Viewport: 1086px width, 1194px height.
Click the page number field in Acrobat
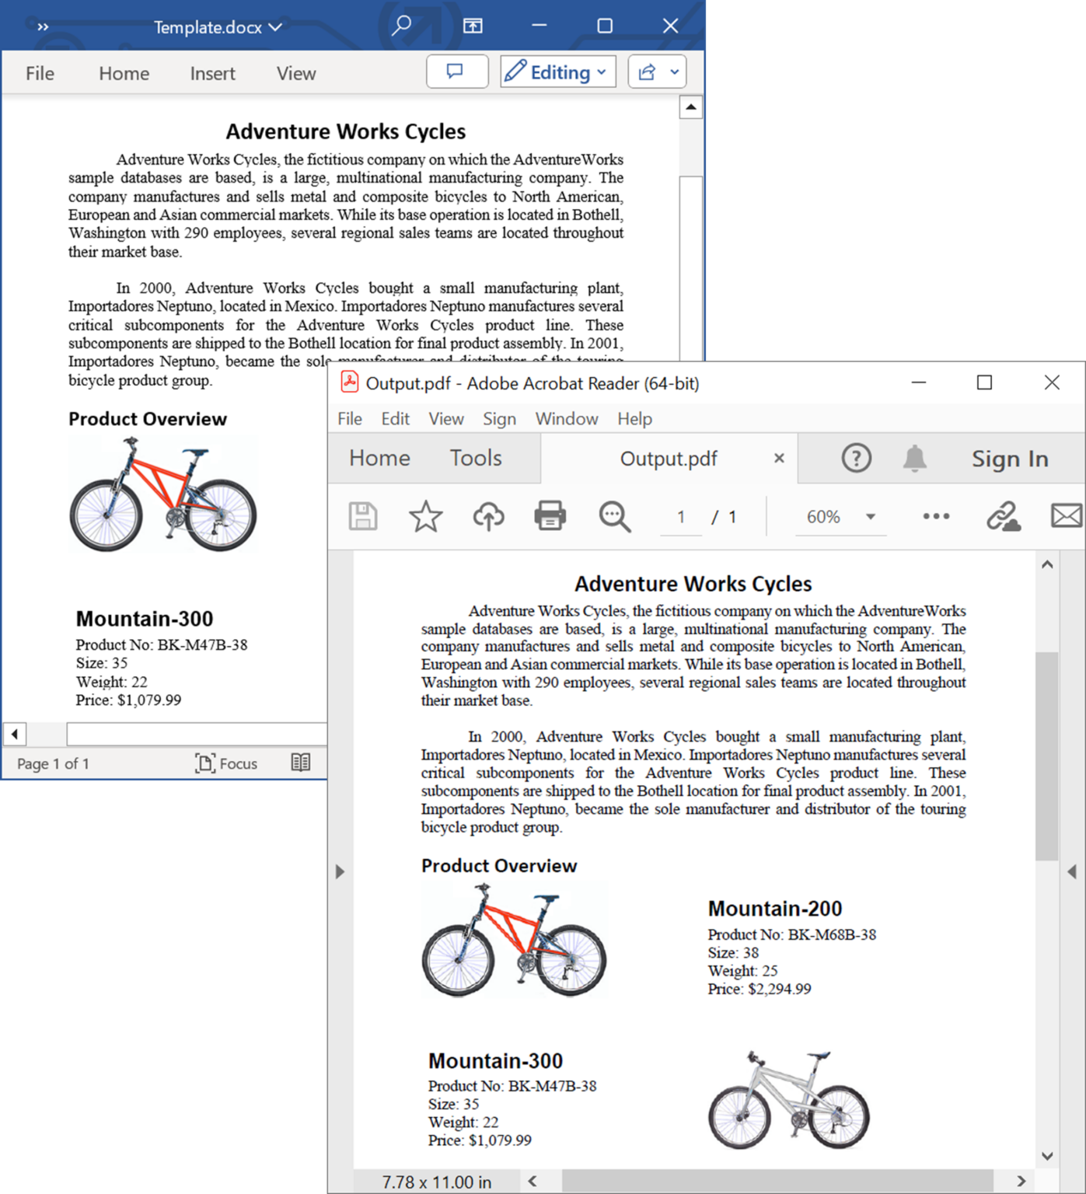[x=680, y=516]
